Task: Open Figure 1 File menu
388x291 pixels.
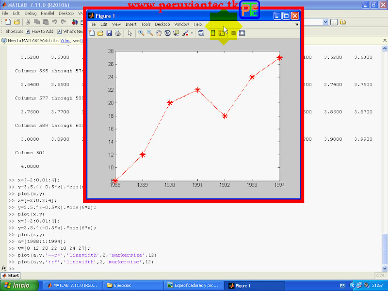Action: coord(93,24)
